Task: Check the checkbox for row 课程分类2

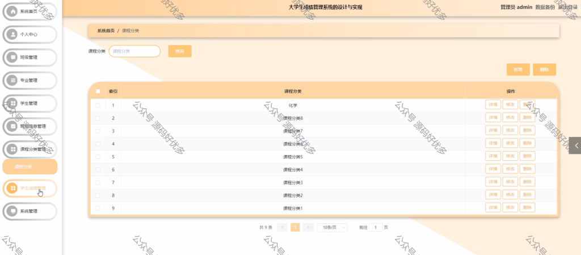Action: tap(98, 195)
